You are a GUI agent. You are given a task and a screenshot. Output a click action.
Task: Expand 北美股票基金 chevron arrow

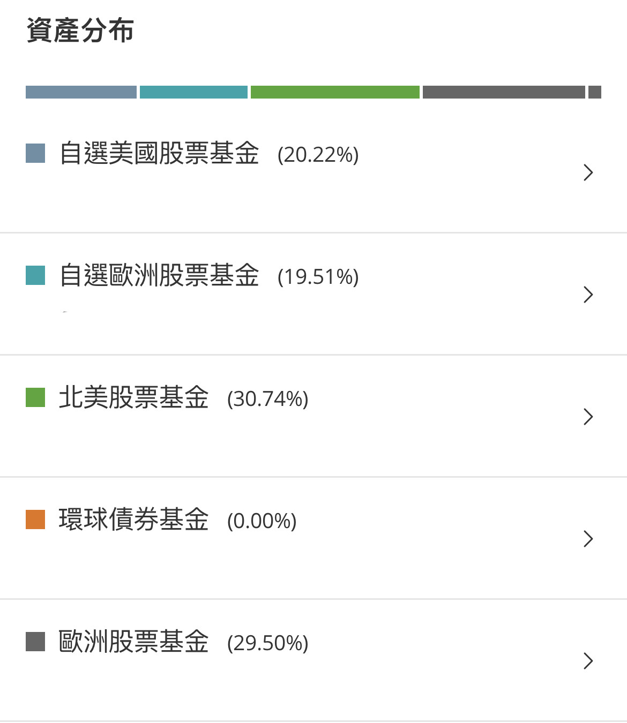(588, 417)
